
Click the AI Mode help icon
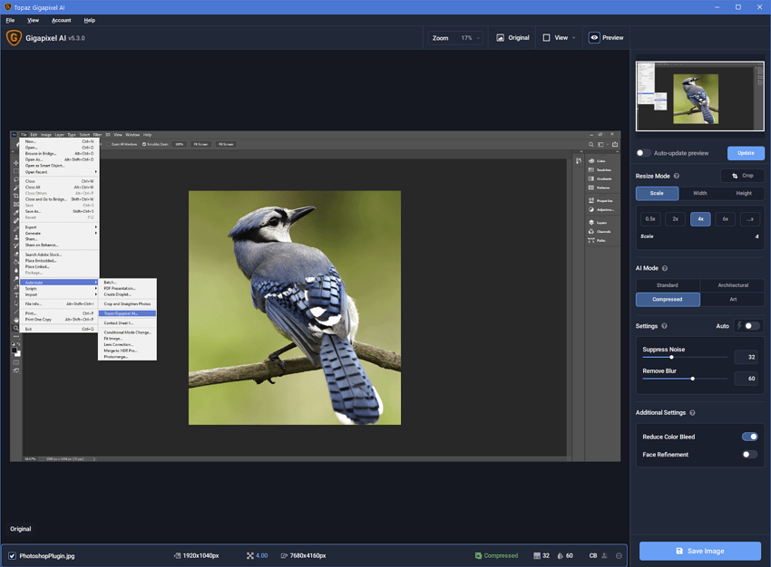(x=665, y=268)
